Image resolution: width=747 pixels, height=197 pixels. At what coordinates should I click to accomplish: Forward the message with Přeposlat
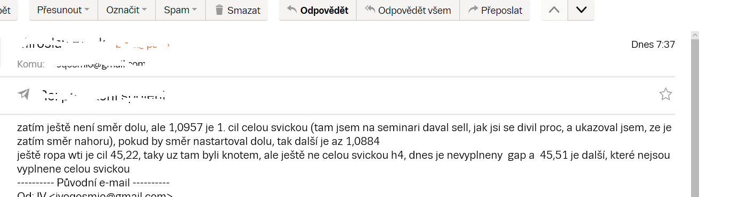[494, 10]
